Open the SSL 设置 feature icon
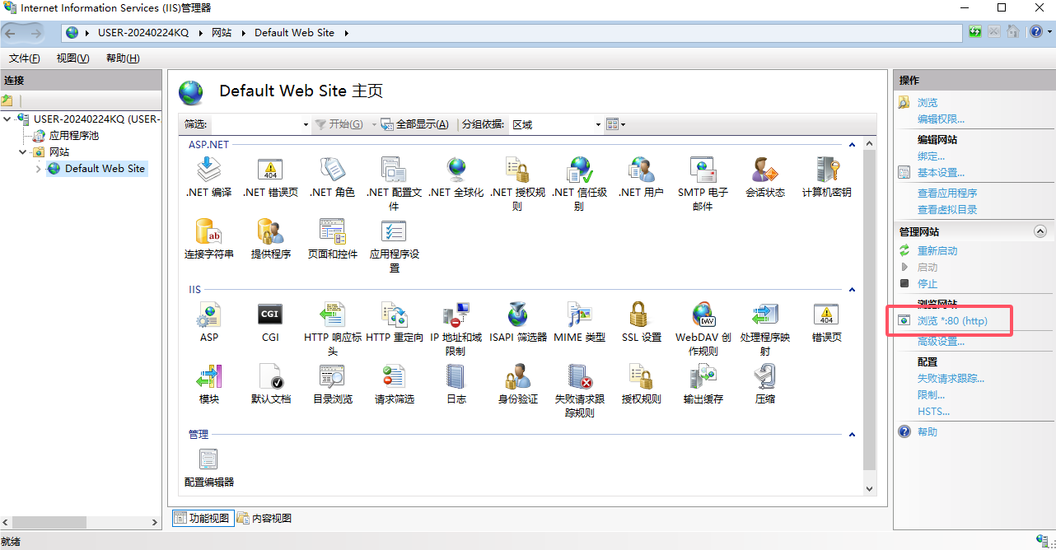The image size is (1056, 550). 641,315
